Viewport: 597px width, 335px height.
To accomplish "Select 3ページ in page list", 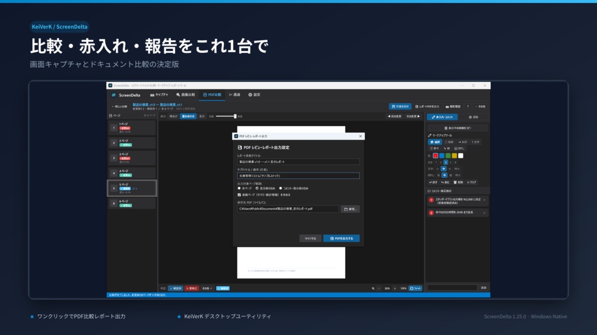I will (132, 158).
